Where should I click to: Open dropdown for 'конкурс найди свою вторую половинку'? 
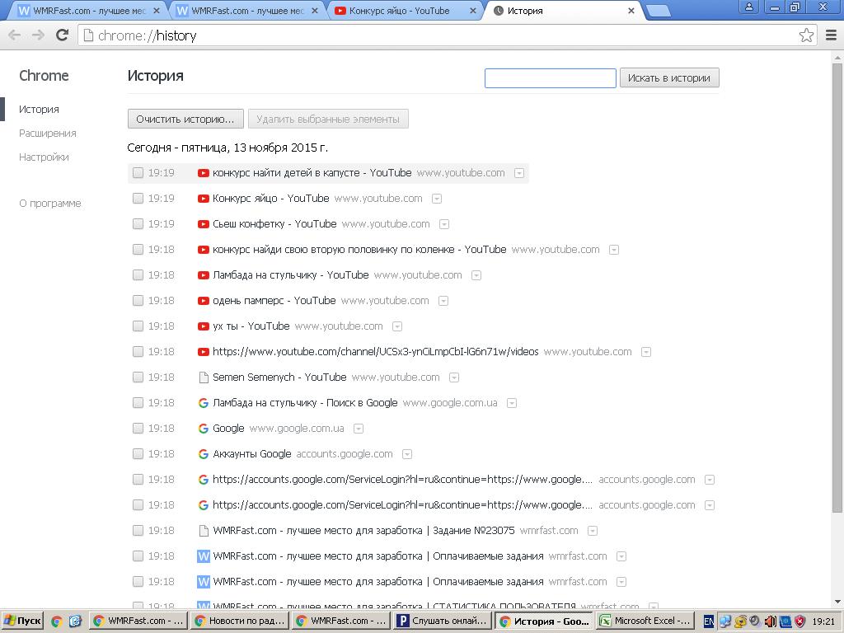click(x=613, y=250)
